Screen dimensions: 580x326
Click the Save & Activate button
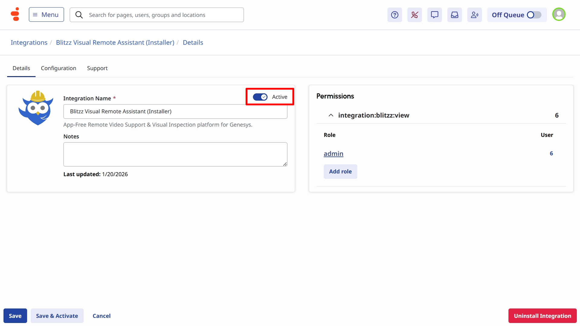click(x=57, y=316)
